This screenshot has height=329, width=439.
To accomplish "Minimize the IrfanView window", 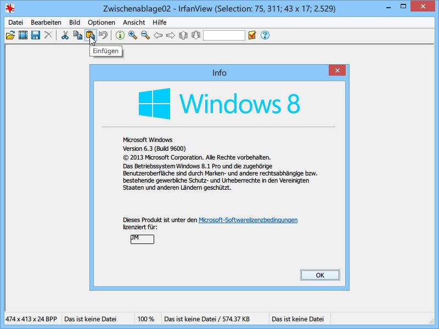I will tap(389, 7).
